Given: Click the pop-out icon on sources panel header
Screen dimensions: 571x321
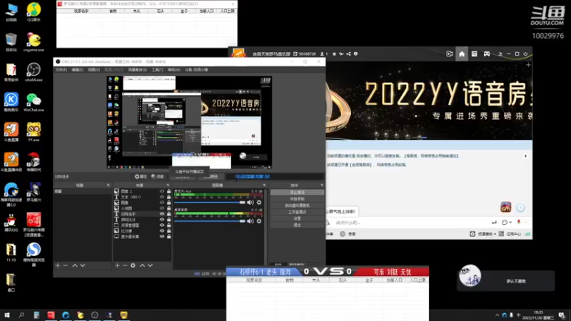Looking at the screenshot, I should click(168, 185).
